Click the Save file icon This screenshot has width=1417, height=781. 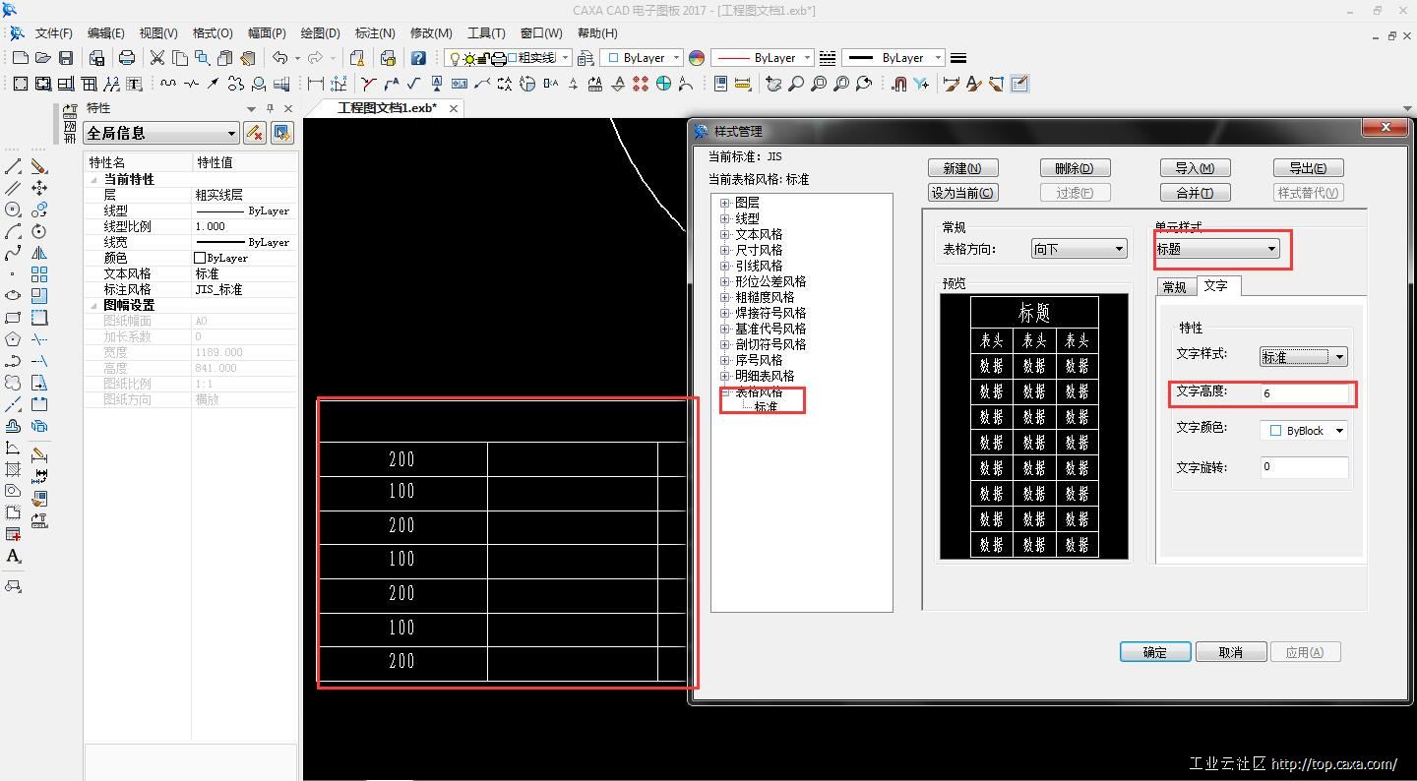coord(66,58)
